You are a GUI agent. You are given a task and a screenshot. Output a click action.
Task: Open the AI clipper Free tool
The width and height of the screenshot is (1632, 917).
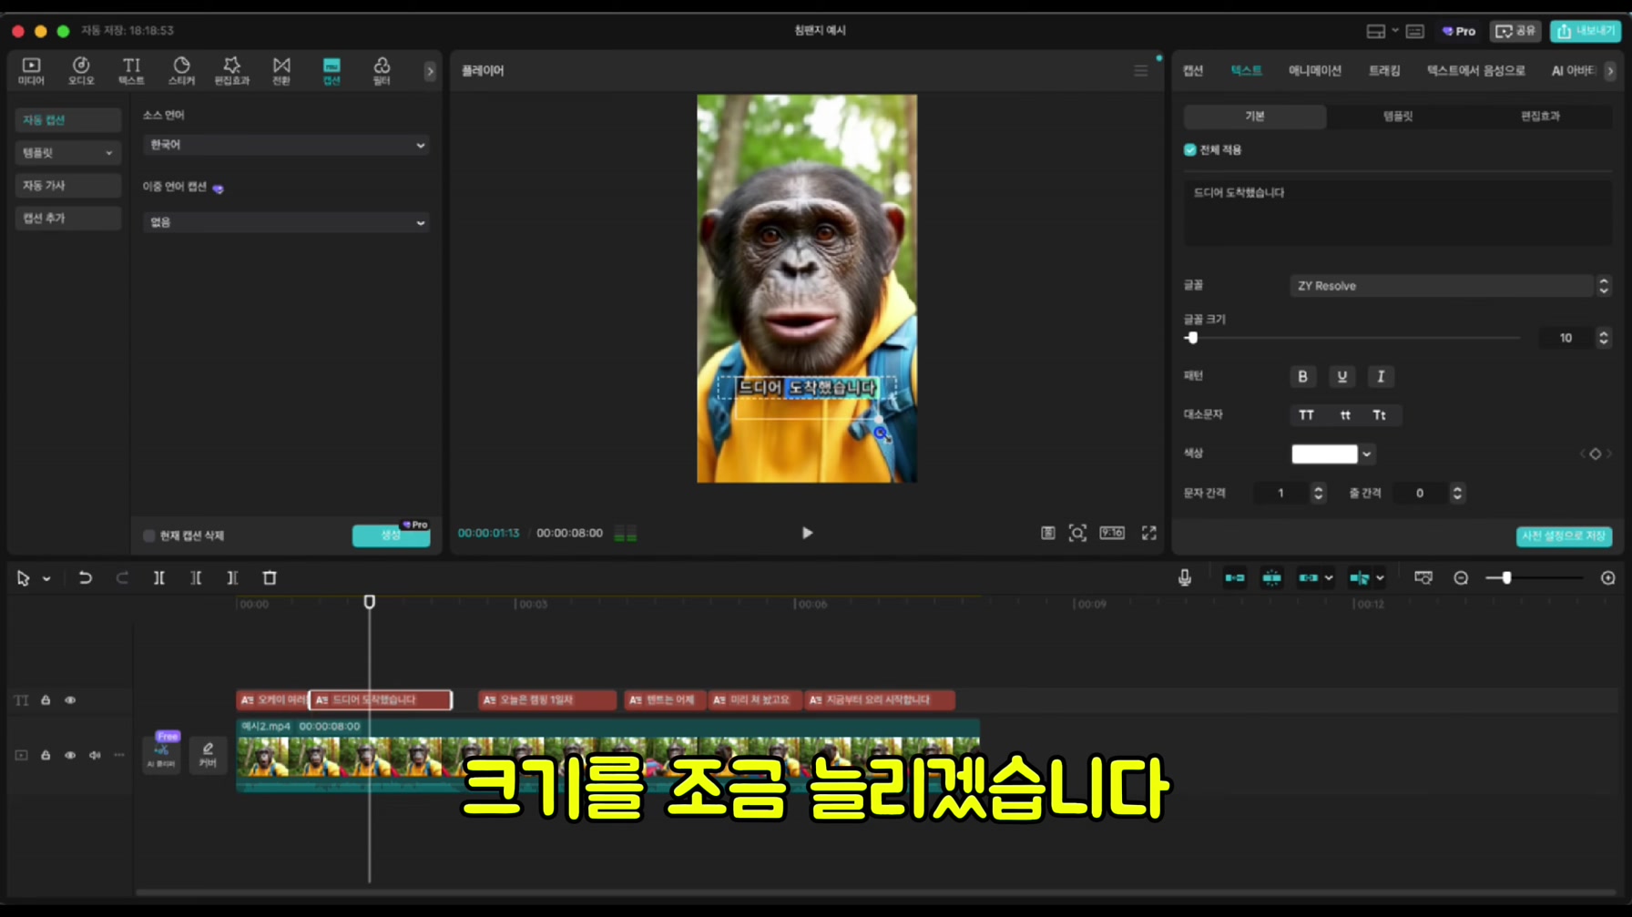[162, 753]
